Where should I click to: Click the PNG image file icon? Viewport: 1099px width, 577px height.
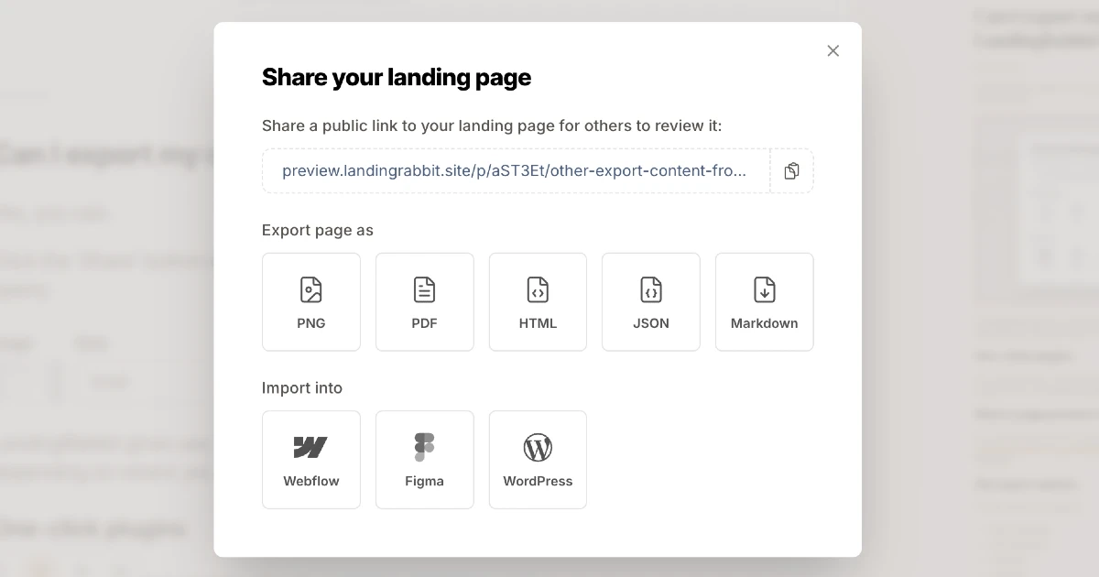(x=311, y=289)
